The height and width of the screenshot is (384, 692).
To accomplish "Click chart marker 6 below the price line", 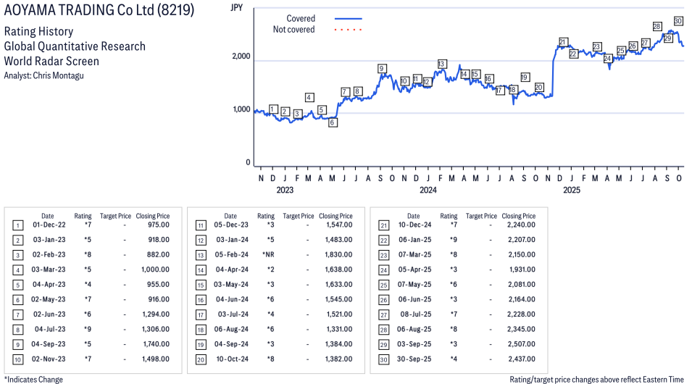I will (x=333, y=122).
